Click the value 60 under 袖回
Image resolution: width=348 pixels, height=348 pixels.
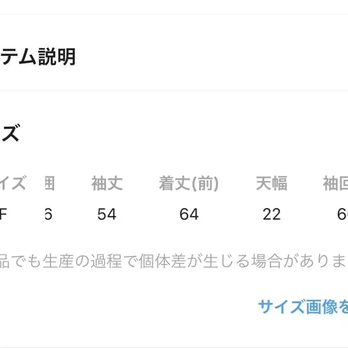click(x=341, y=214)
